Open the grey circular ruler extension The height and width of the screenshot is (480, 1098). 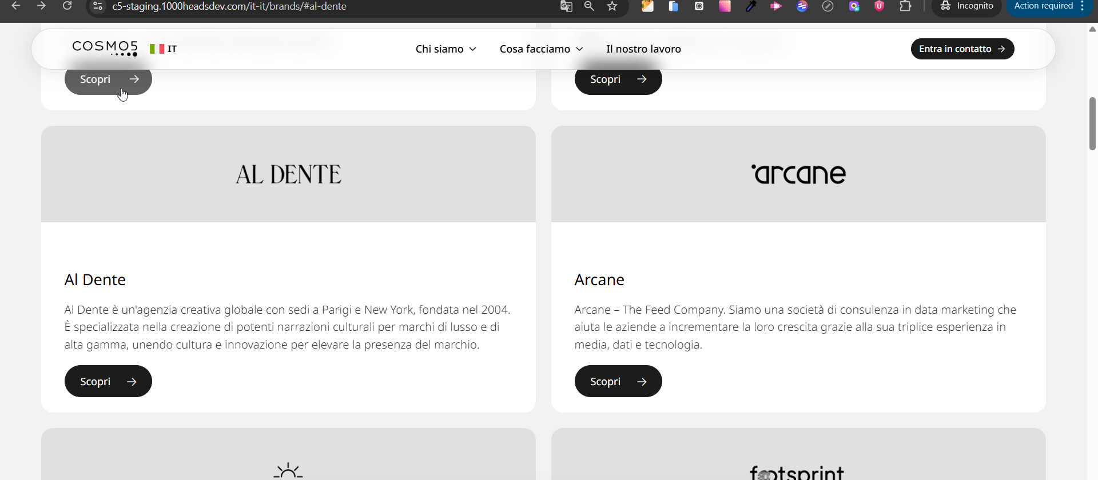(x=828, y=6)
